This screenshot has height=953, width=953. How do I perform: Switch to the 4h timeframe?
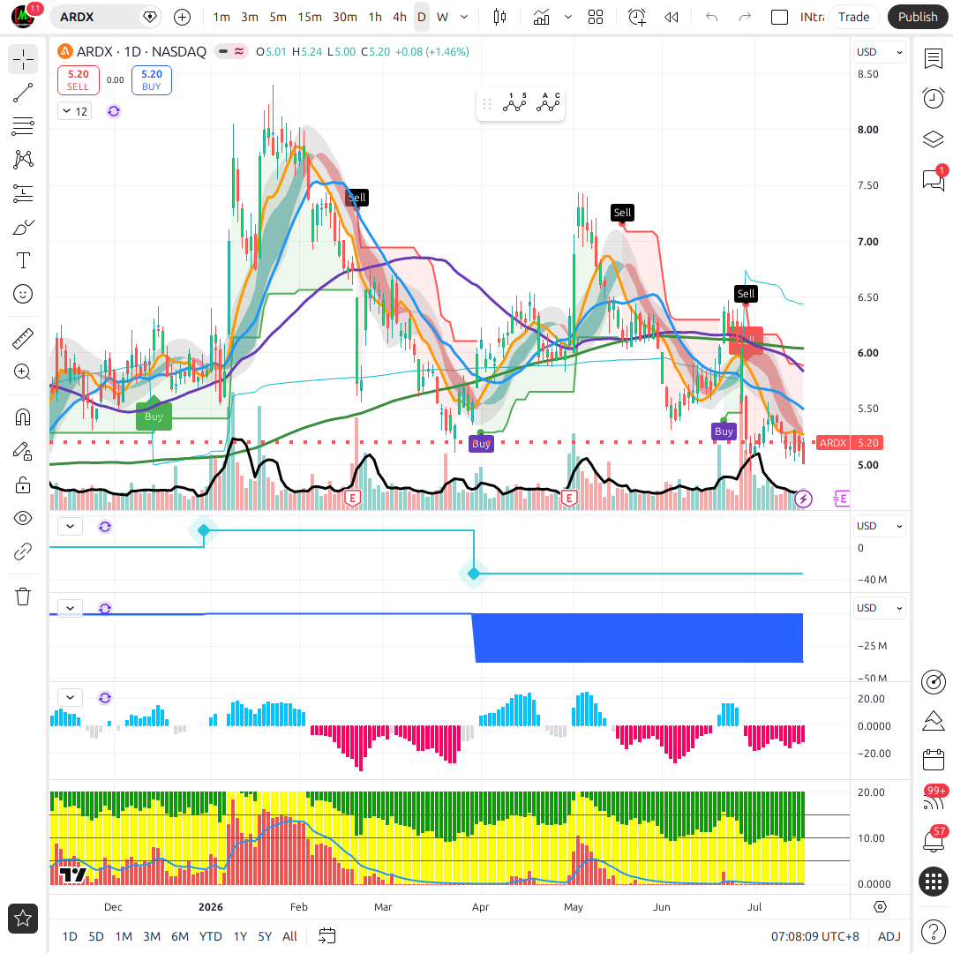point(400,17)
